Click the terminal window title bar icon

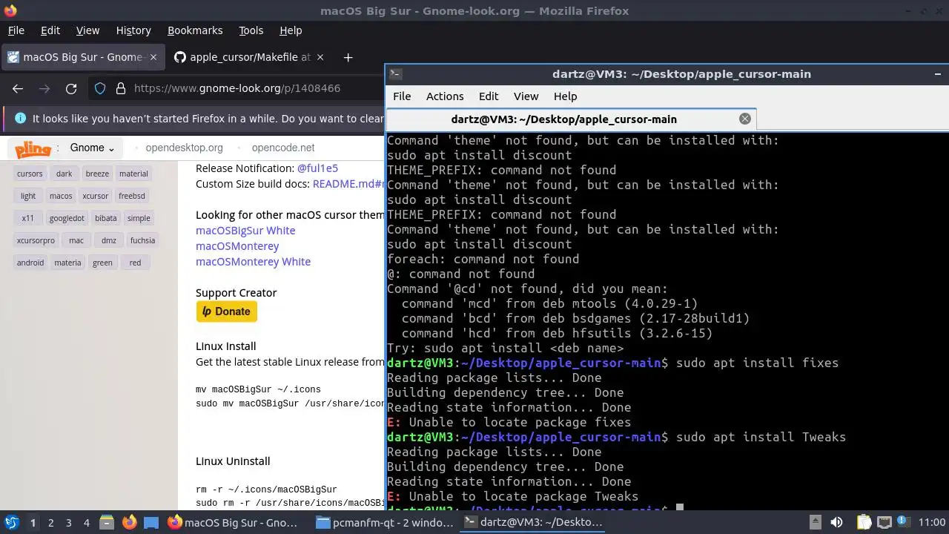point(396,73)
